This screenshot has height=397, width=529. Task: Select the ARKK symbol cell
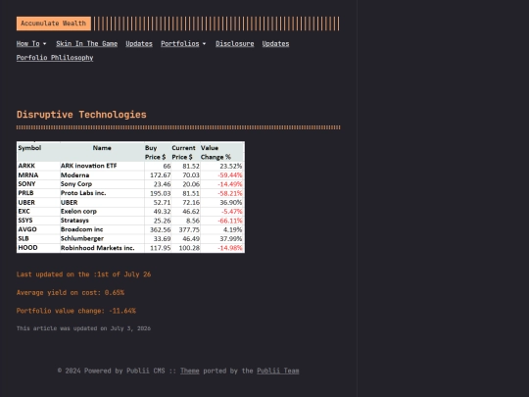coord(26,166)
